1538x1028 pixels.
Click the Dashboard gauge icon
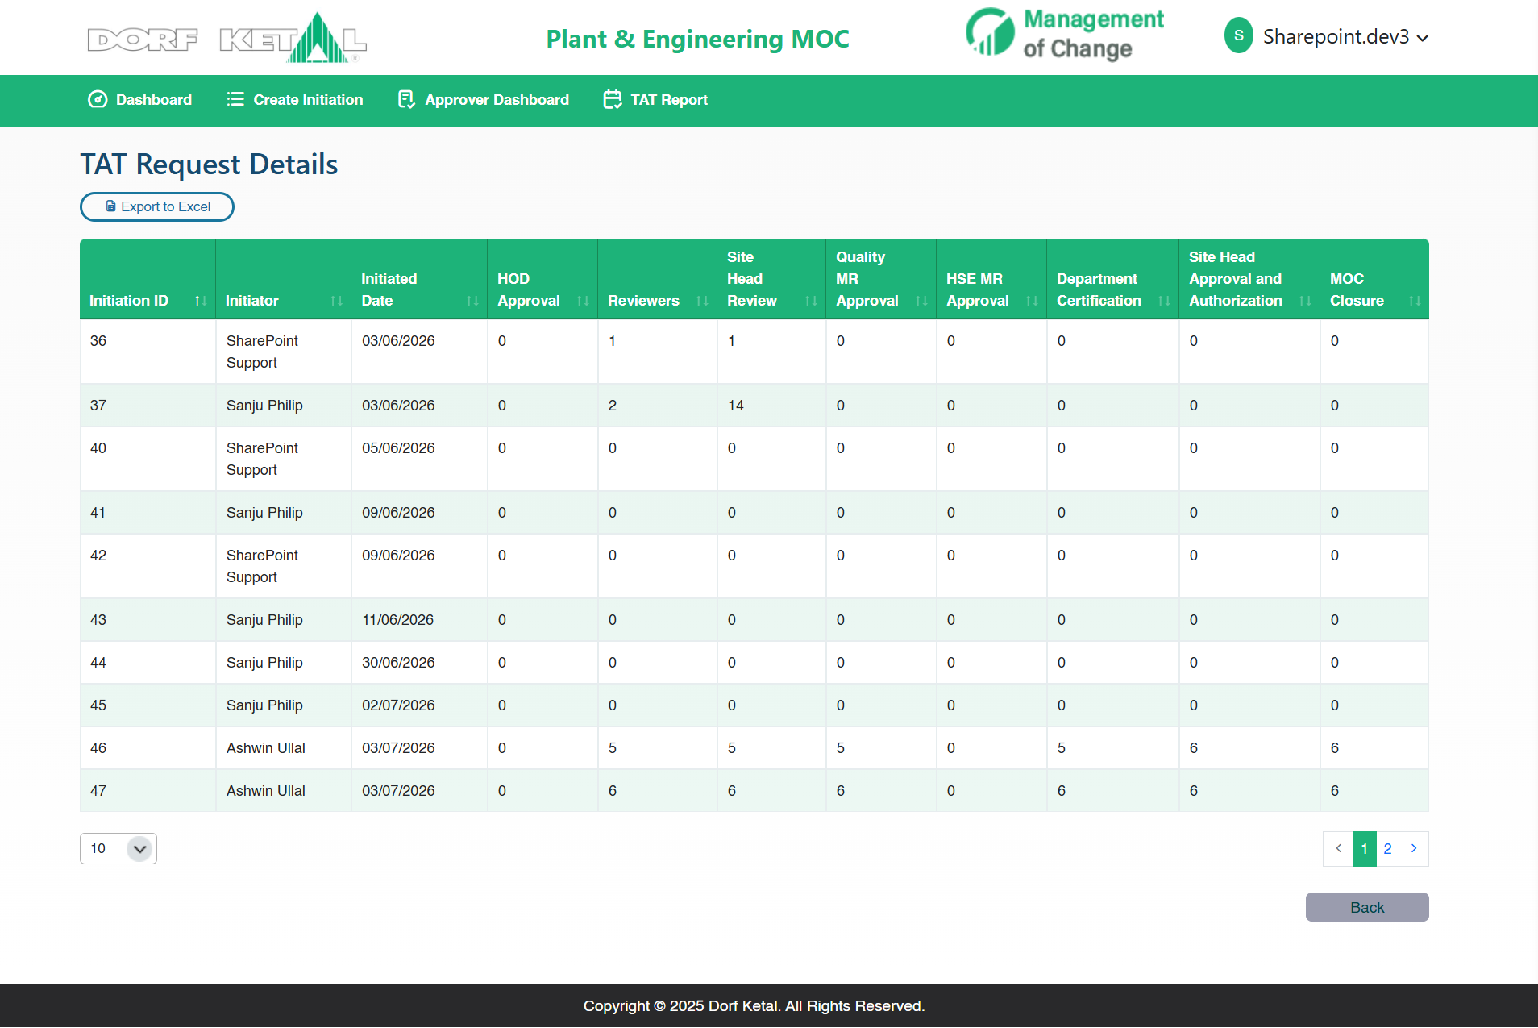pyautogui.click(x=98, y=99)
